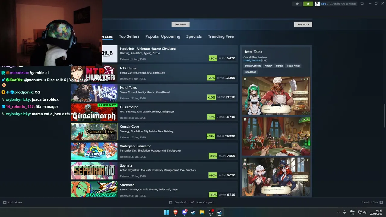
Task: Open Discord from the taskbar
Action: [x=184, y=212]
